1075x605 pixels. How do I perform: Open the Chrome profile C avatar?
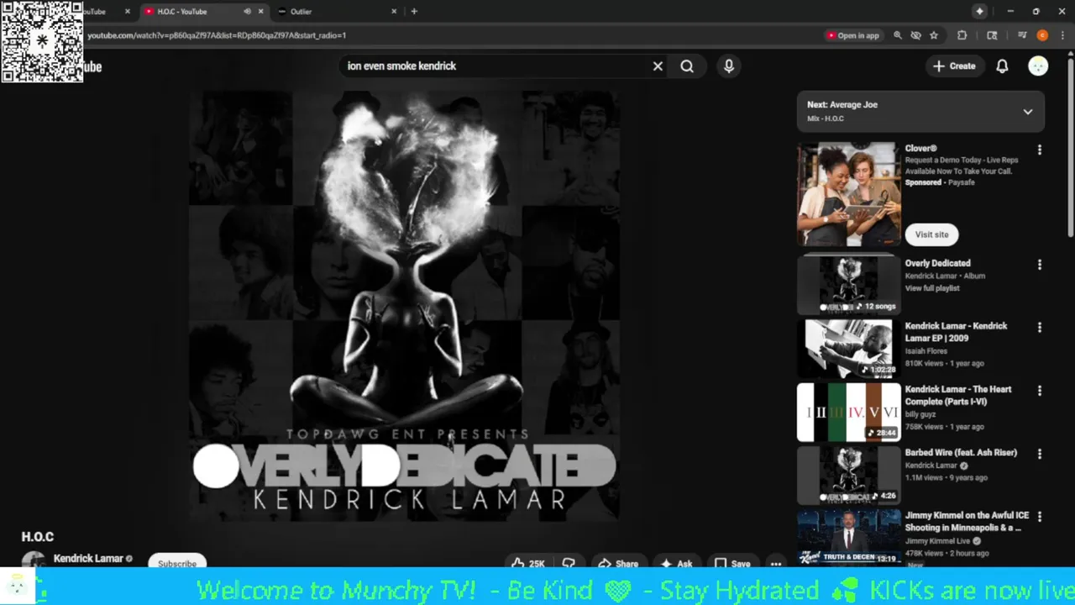coord(1042,35)
